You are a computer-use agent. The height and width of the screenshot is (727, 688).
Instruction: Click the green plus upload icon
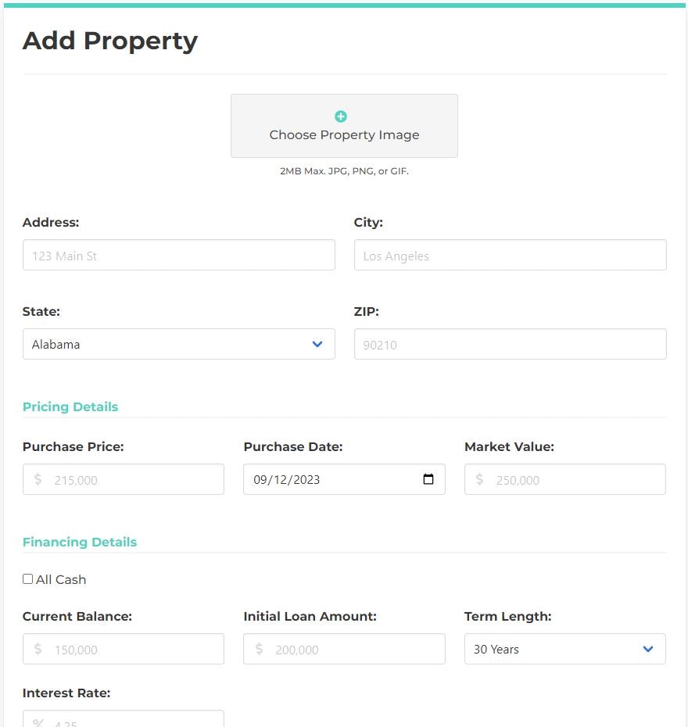pyautogui.click(x=341, y=116)
